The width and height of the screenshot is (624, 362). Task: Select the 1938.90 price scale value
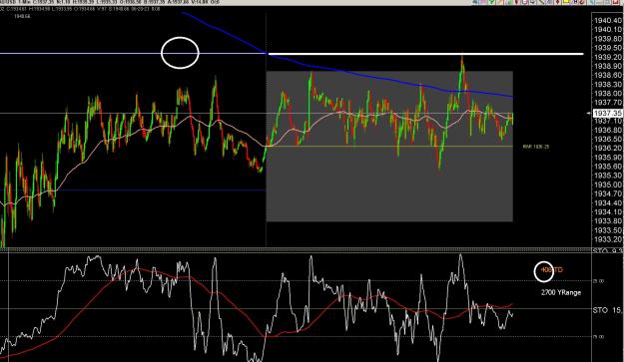608,66
